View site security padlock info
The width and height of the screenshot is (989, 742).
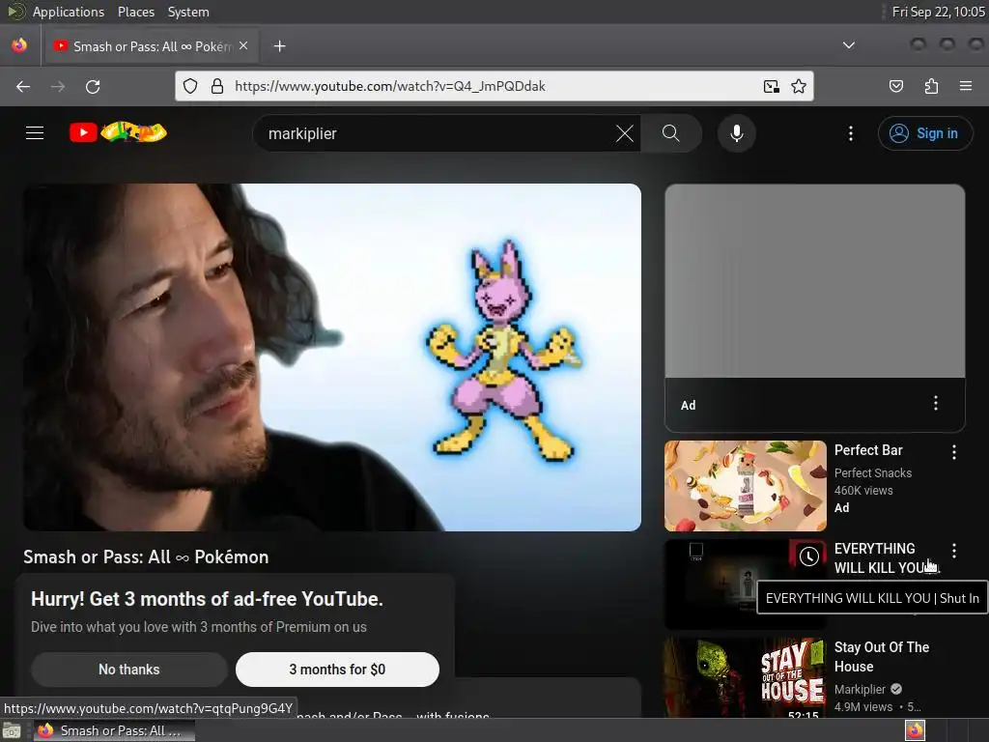[217, 86]
